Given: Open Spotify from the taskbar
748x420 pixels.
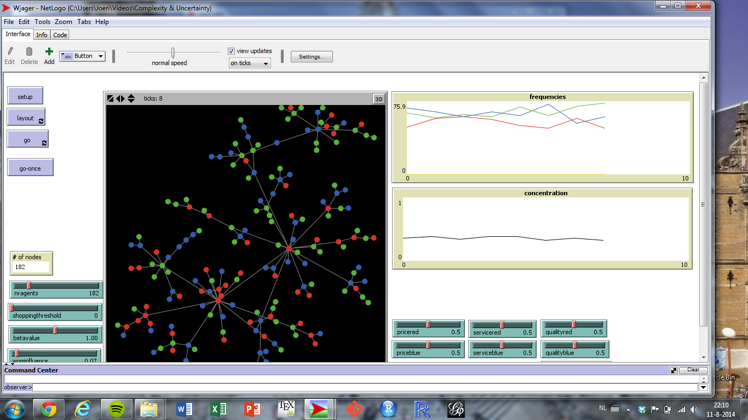Looking at the screenshot, I should click(116, 409).
